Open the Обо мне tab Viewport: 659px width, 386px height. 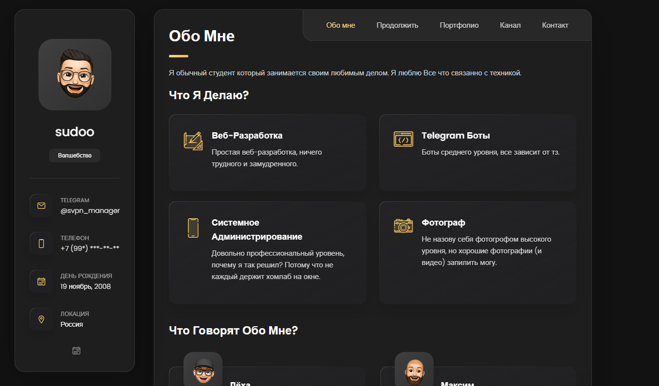click(341, 25)
